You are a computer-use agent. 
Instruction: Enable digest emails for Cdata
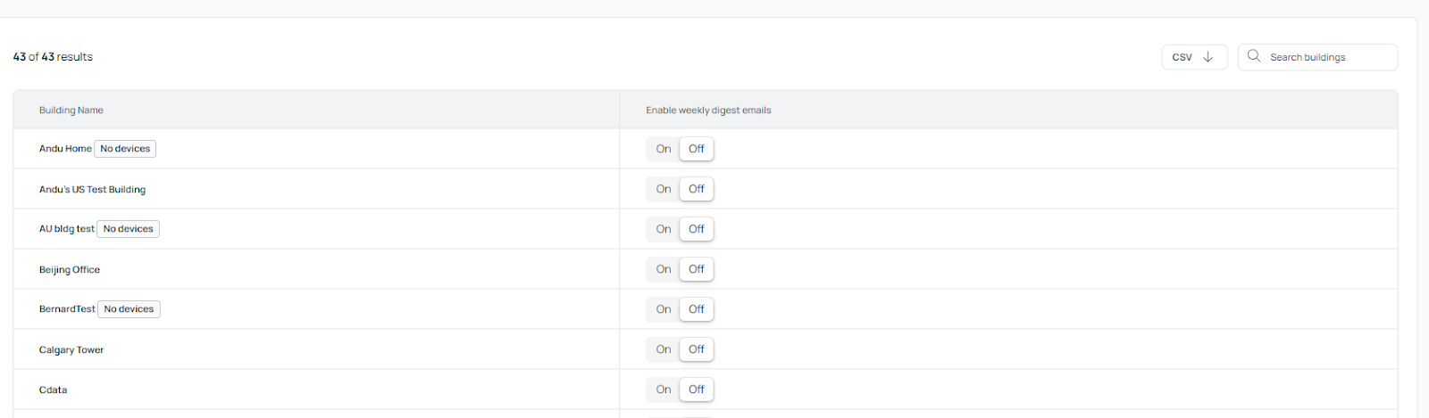click(663, 389)
